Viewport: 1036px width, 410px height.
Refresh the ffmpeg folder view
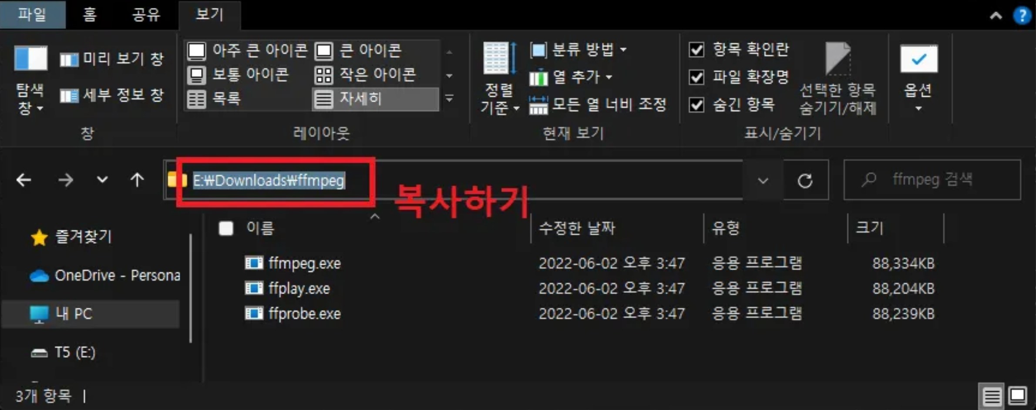pyautogui.click(x=805, y=180)
